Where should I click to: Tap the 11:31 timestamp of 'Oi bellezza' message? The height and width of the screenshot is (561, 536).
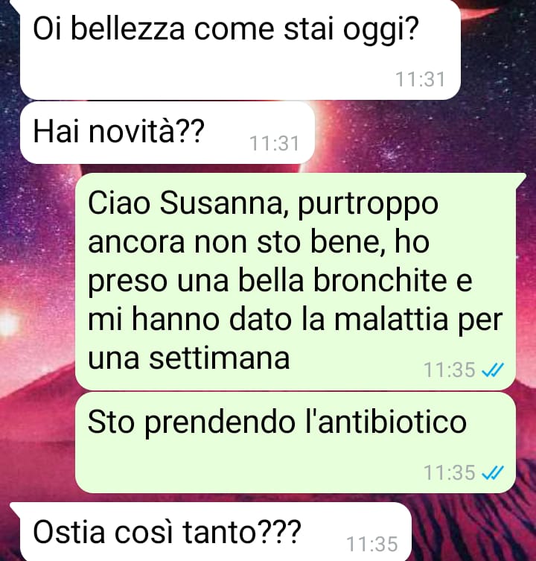pos(420,80)
